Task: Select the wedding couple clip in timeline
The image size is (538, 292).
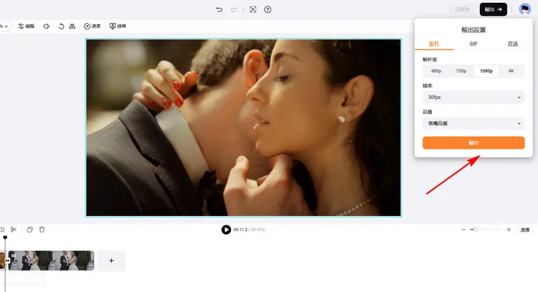Action: tap(52, 260)
